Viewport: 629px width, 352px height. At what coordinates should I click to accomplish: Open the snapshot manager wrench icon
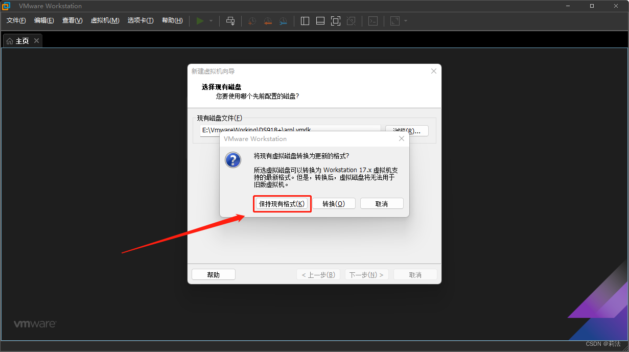(283, 21)
